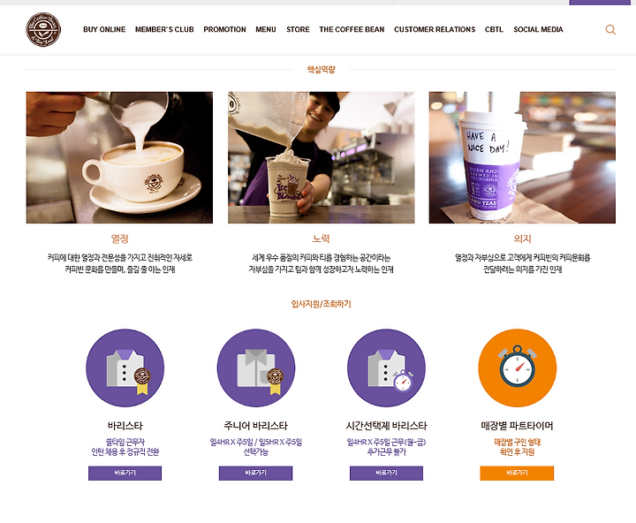Open the STORE navigation item
The width and height of the screenshot is (636, 523).
tap(298, 30)
